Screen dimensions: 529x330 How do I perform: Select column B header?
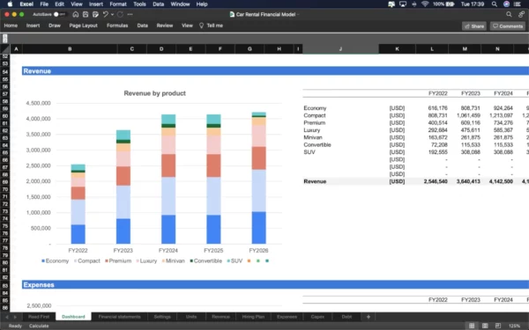coord(70,48)
